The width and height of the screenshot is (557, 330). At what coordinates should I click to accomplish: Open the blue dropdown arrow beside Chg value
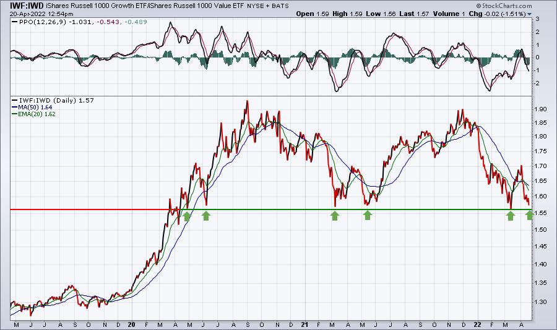(530, 14)
